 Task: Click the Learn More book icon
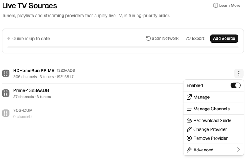[216, 5]
